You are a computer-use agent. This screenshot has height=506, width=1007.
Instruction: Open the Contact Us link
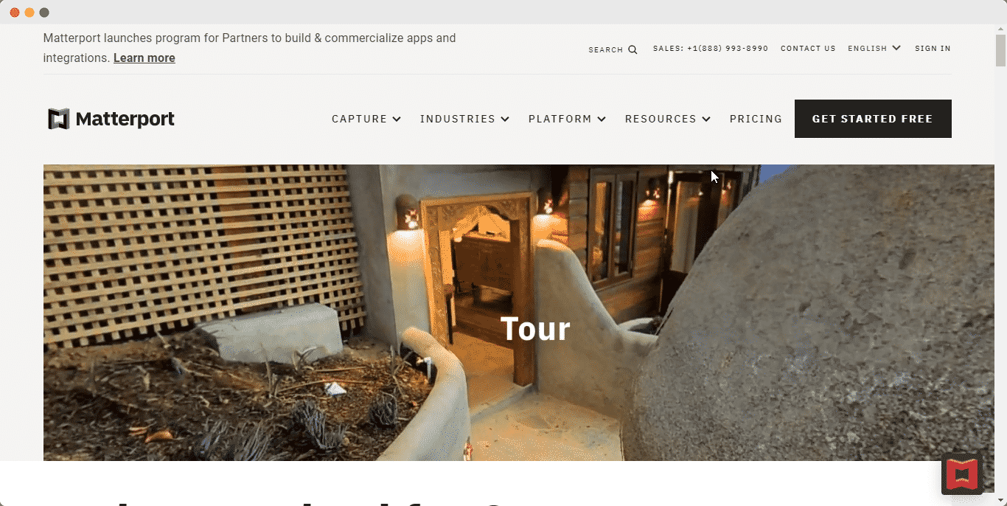coord(808,49)
